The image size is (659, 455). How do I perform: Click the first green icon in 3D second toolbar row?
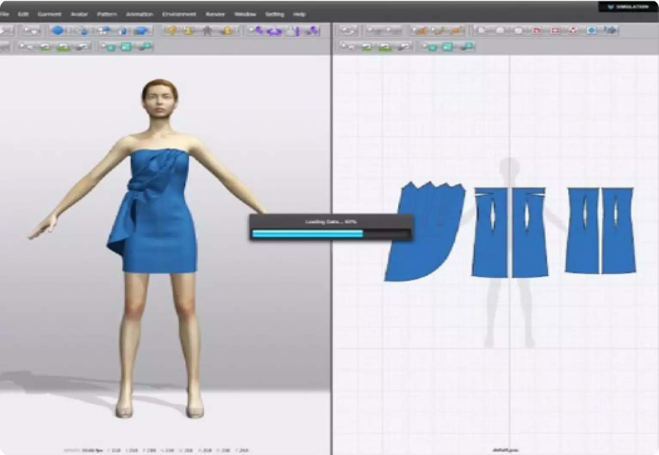(x=46, y=46)
